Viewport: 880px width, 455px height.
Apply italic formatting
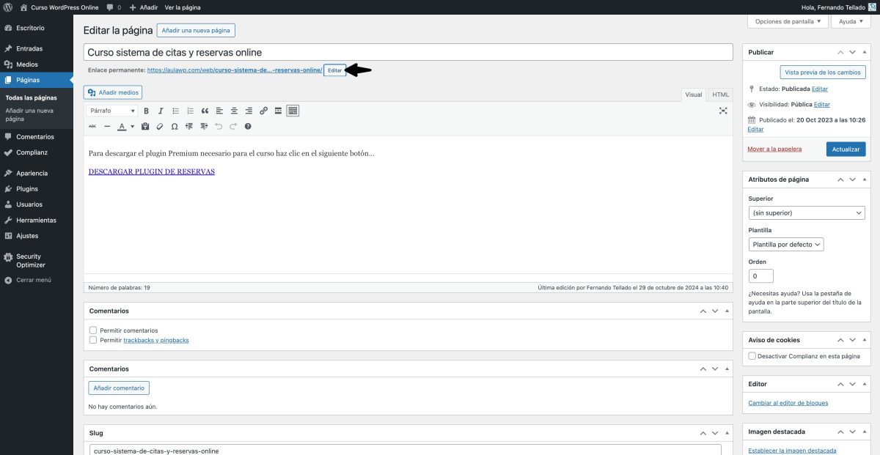coord(161,111)
